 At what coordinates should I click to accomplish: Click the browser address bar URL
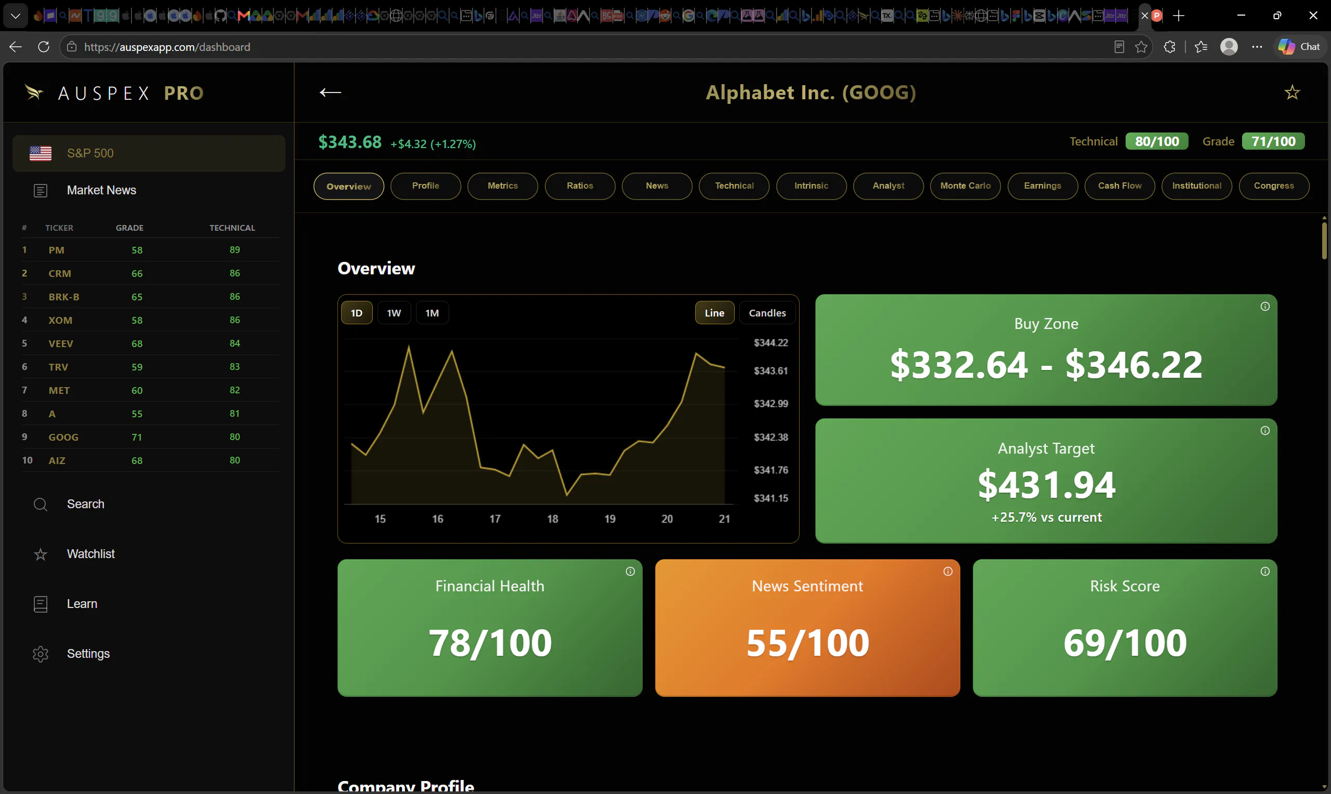point(167,47)
